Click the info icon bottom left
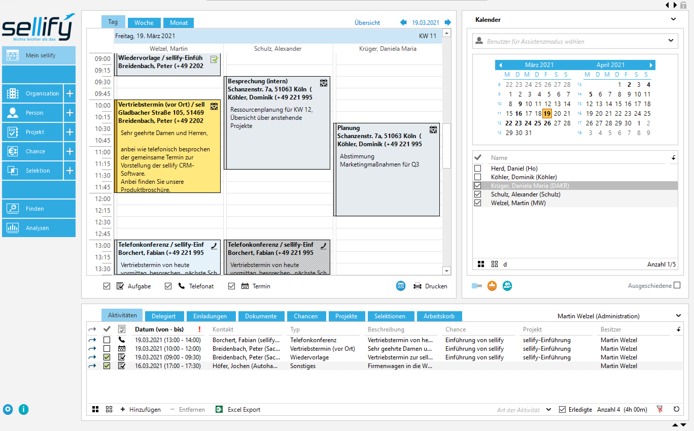694x431 pixels. (x=24, y=409)
